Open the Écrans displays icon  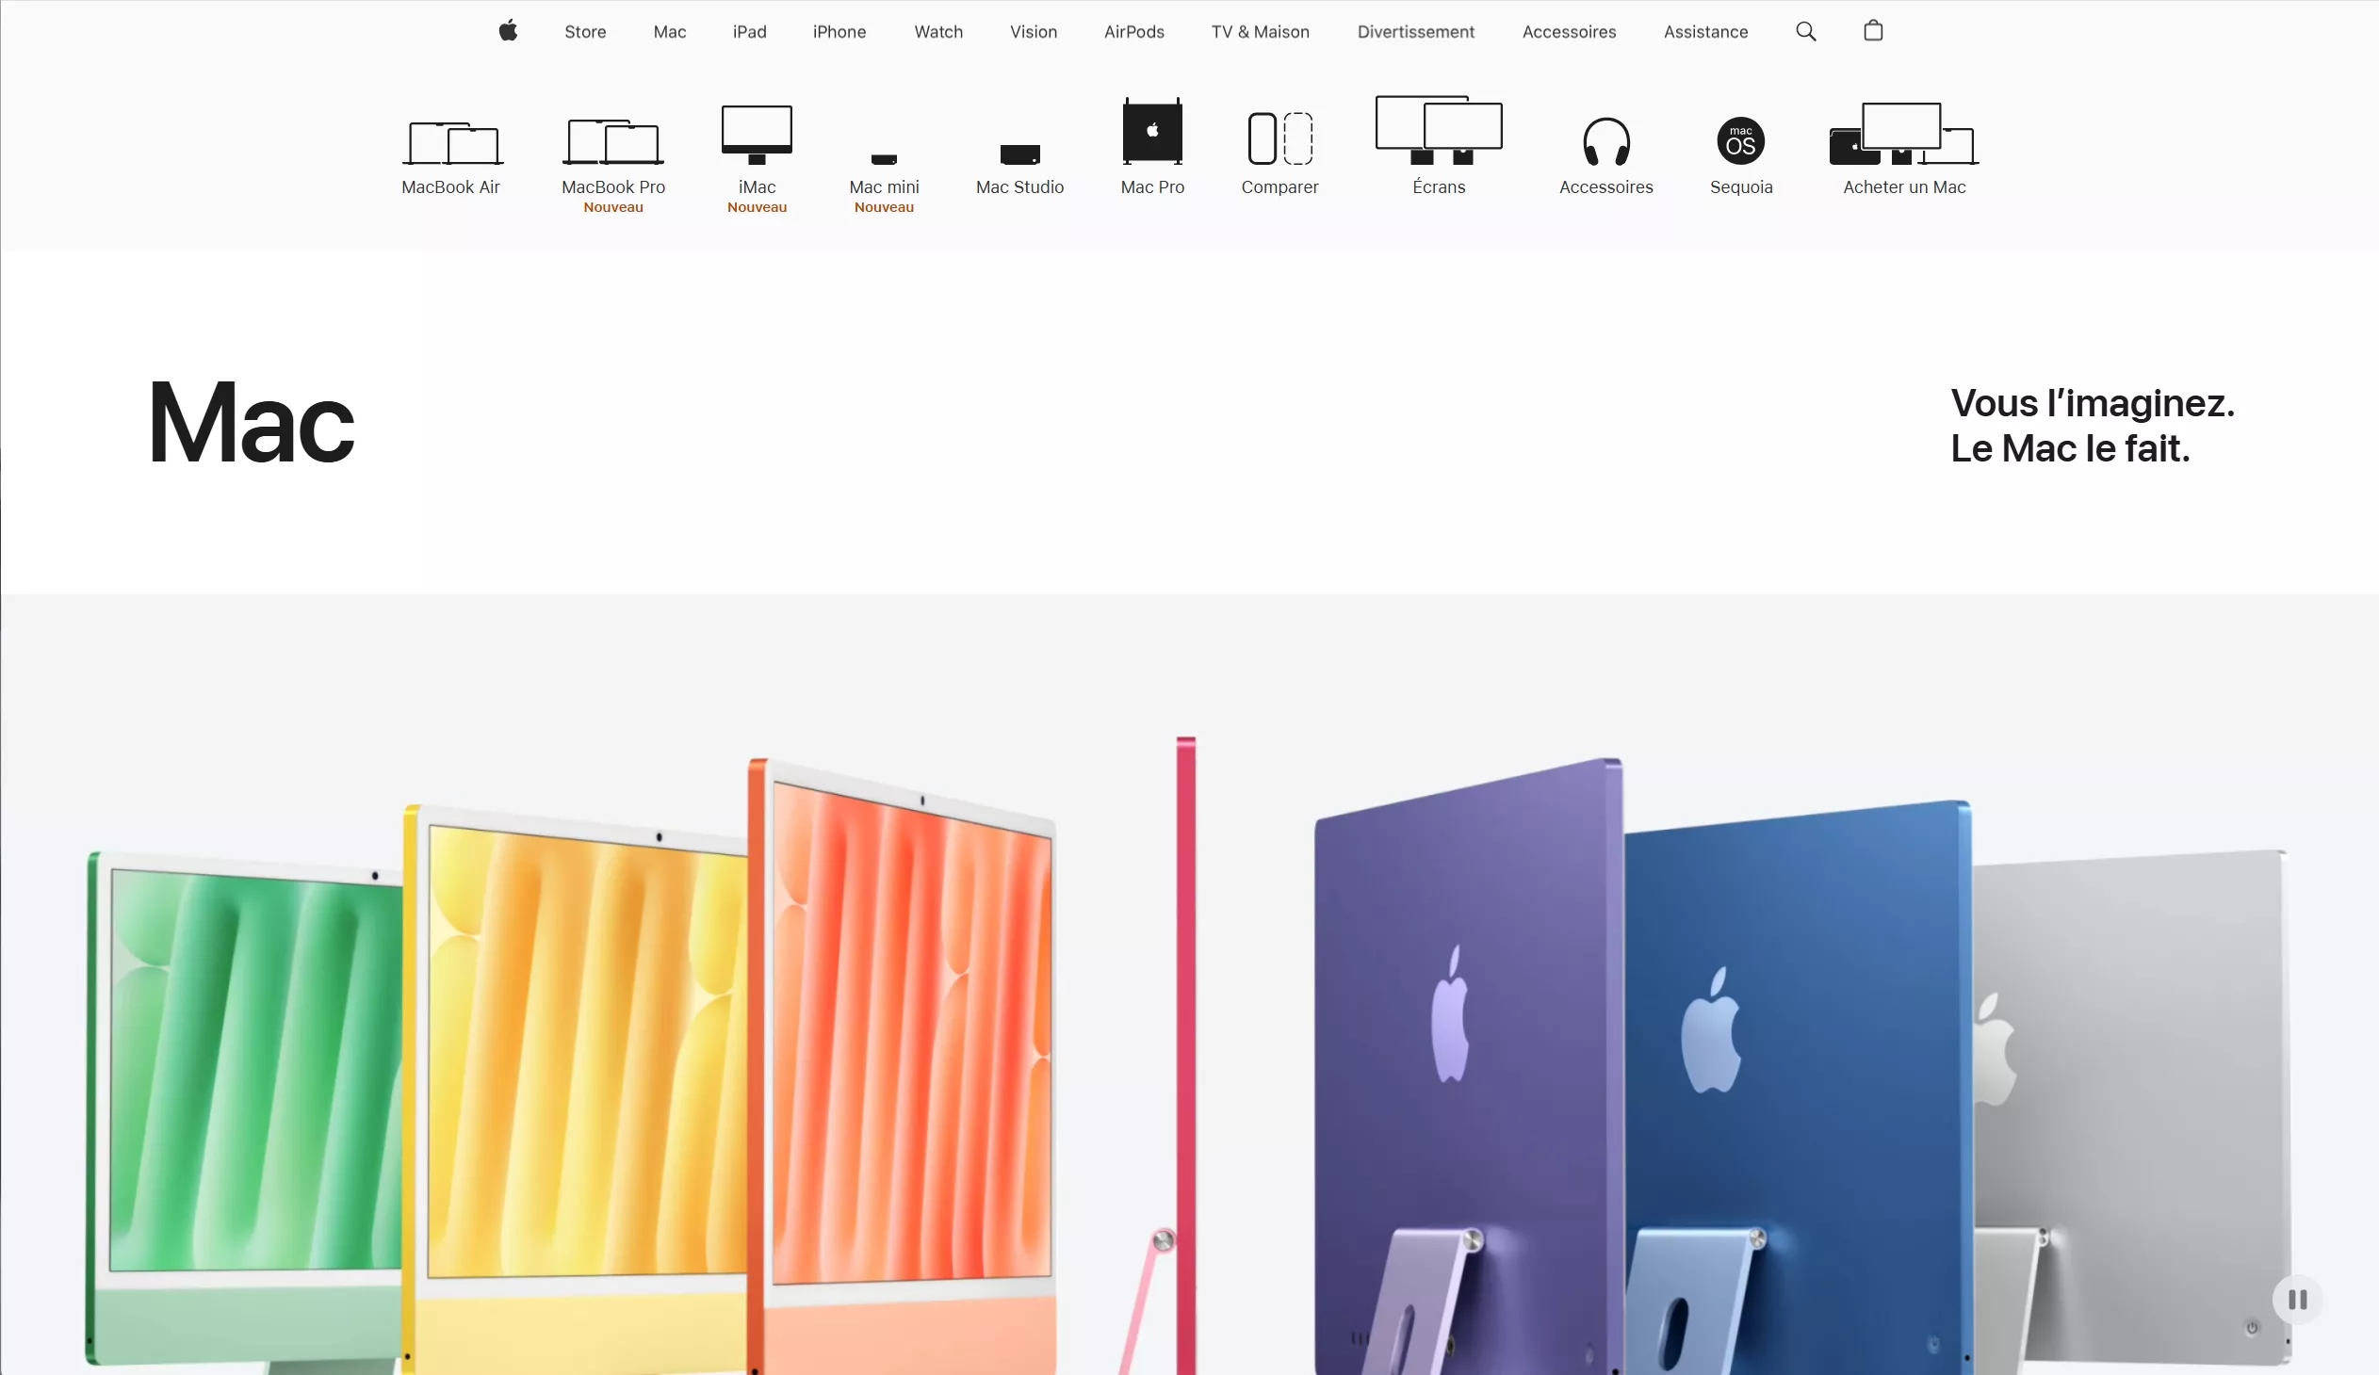pyautogui.click(x=1439, y=130)
